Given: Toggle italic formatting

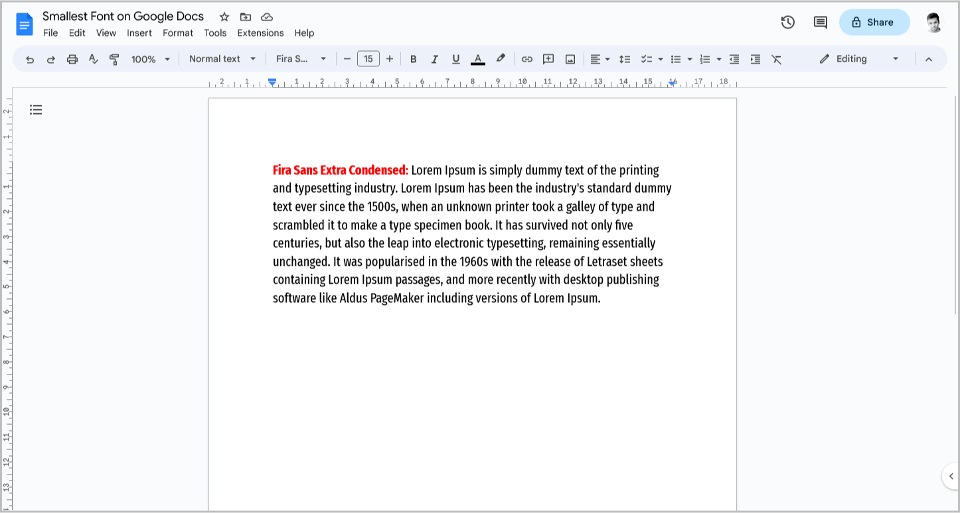Looking at the screenshot, I should [435, 59].
